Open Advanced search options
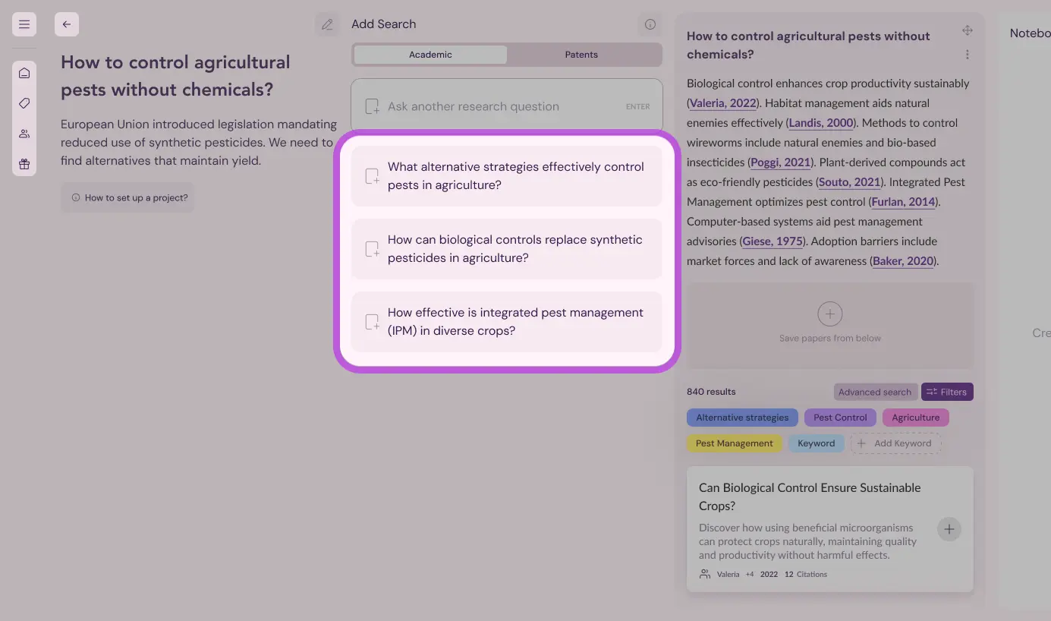This screenshot has width=1051, height=621. click(875, 391)
